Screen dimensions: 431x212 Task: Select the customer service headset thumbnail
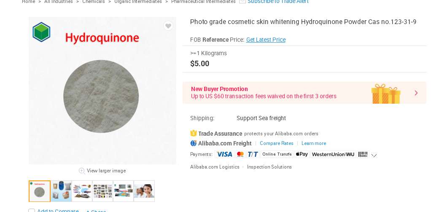[144, 191]
